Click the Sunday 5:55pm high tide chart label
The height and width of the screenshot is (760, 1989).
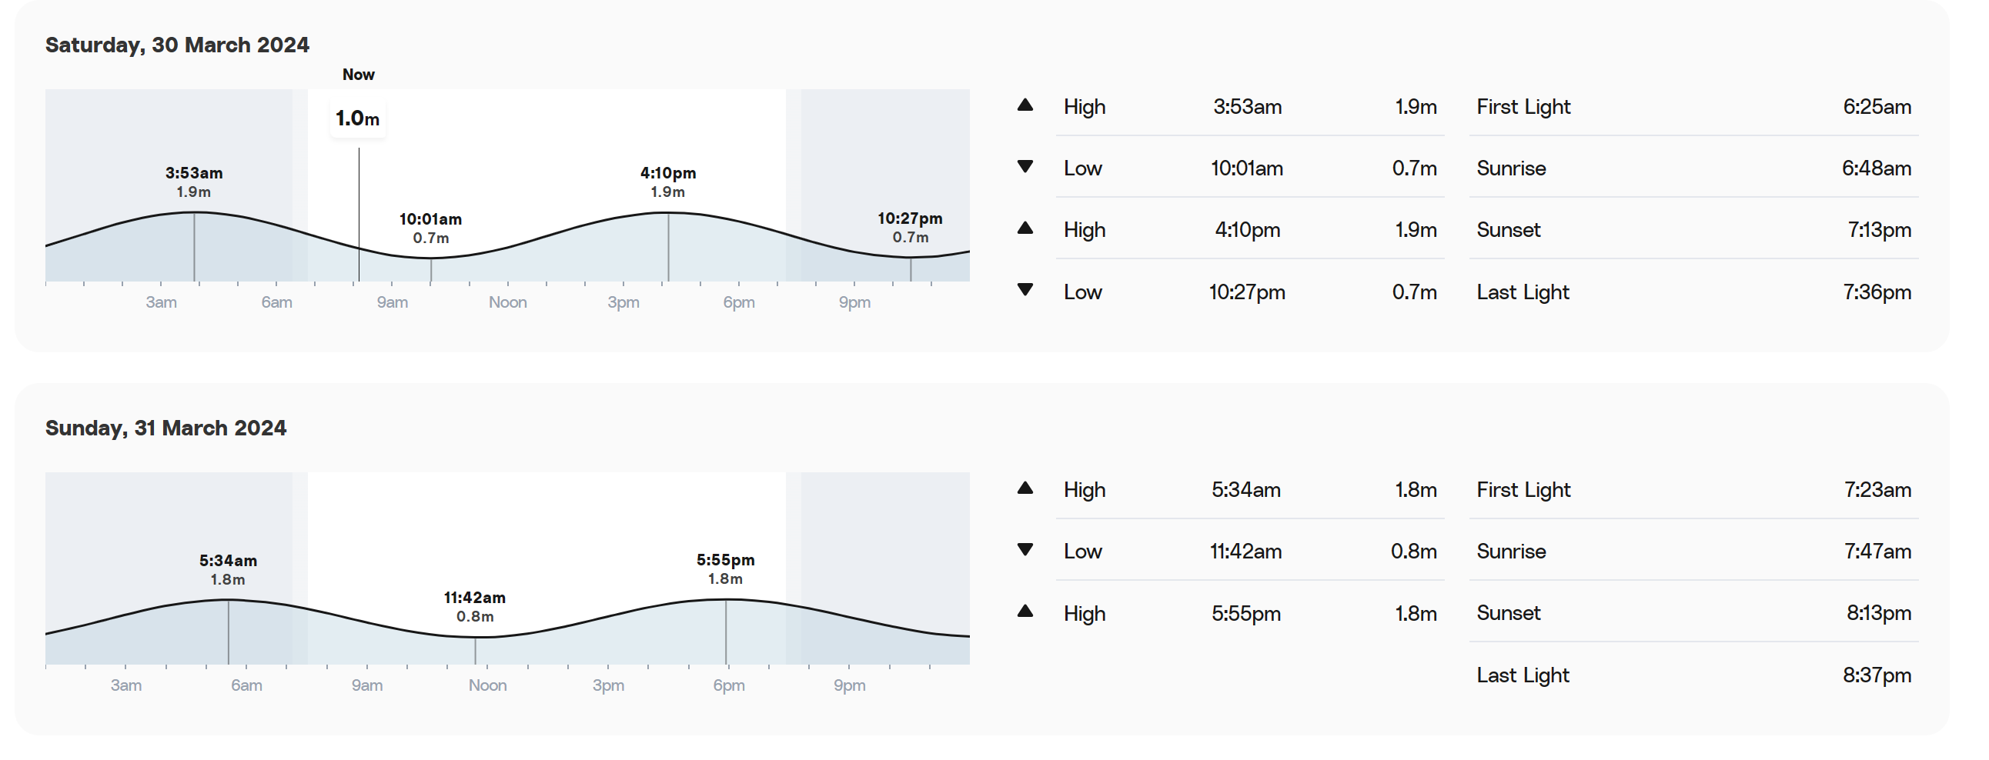click(725, 568)
